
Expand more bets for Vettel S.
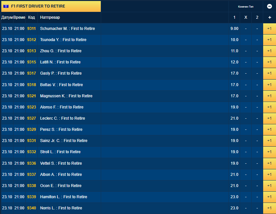point(269,163)
